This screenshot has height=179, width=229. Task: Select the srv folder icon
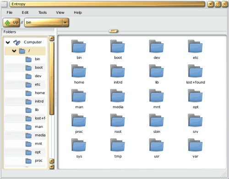tap(195, 120)
